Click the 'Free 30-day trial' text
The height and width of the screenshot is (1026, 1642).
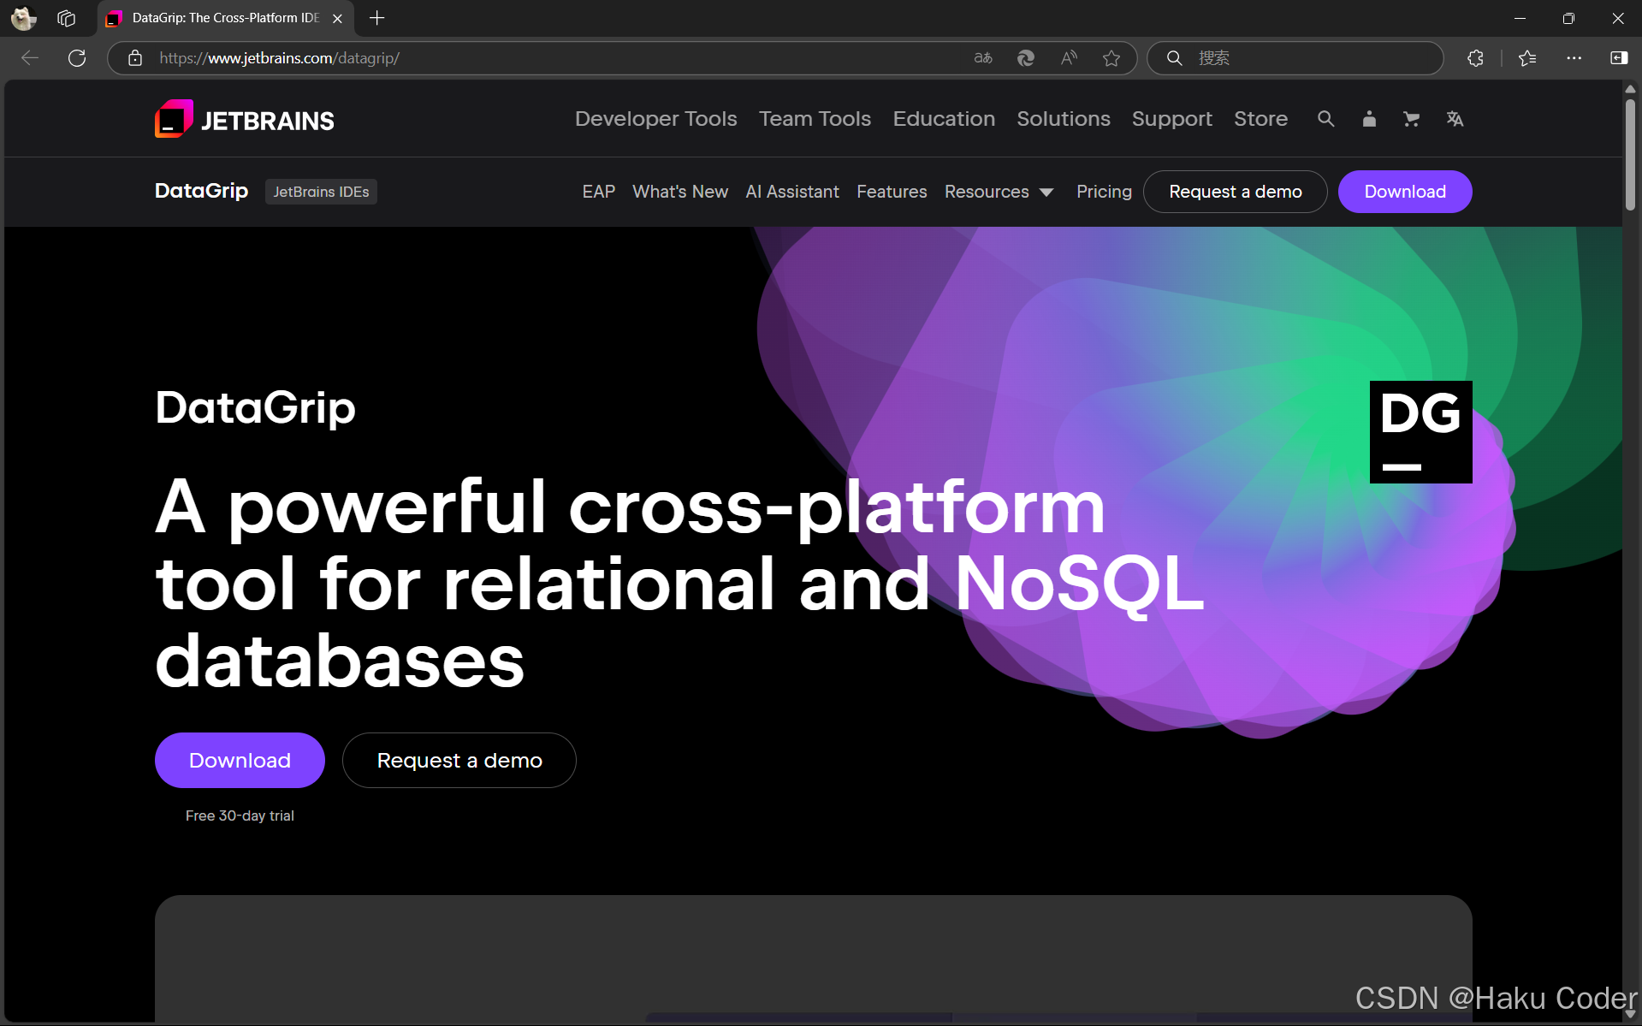[x=240, y=815]
